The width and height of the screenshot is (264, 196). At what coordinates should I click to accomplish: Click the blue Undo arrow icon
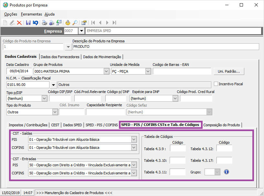(35, 23)
